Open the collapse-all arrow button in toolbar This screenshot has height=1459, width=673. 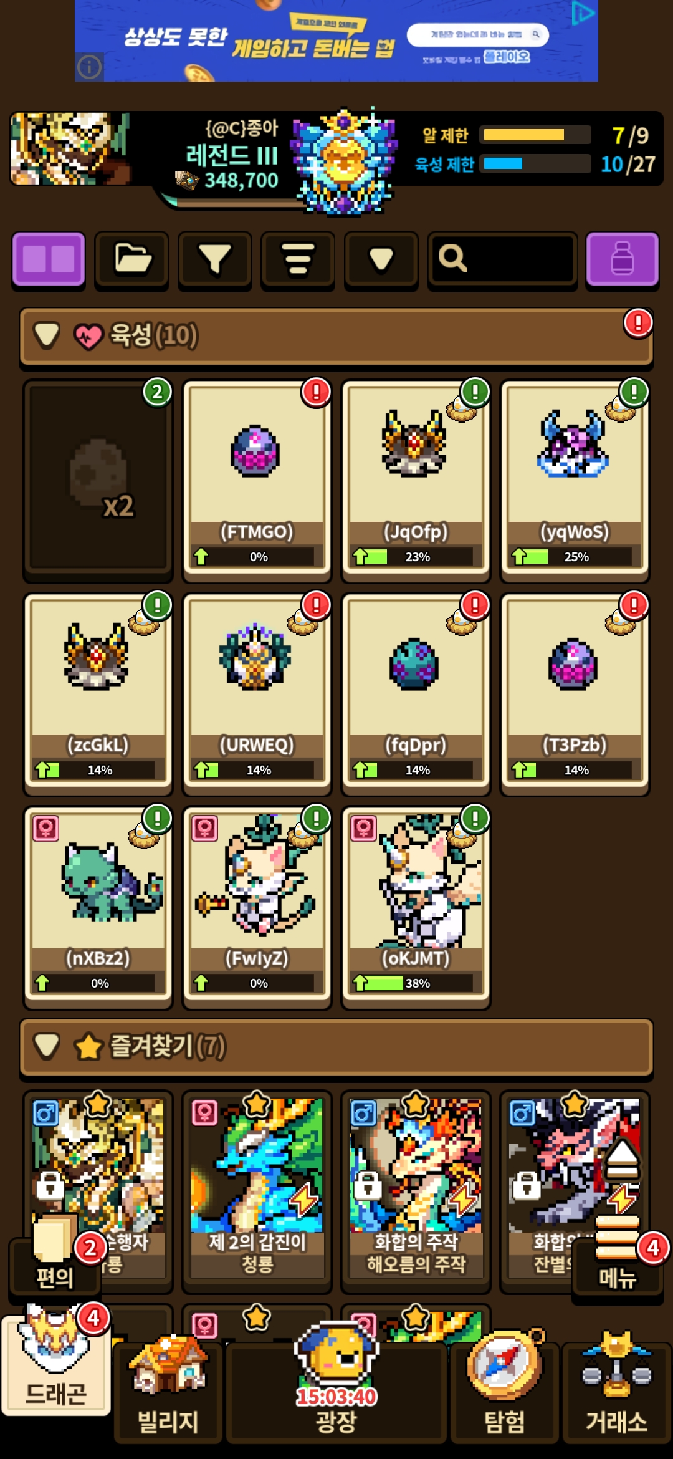tap(381, 258)
